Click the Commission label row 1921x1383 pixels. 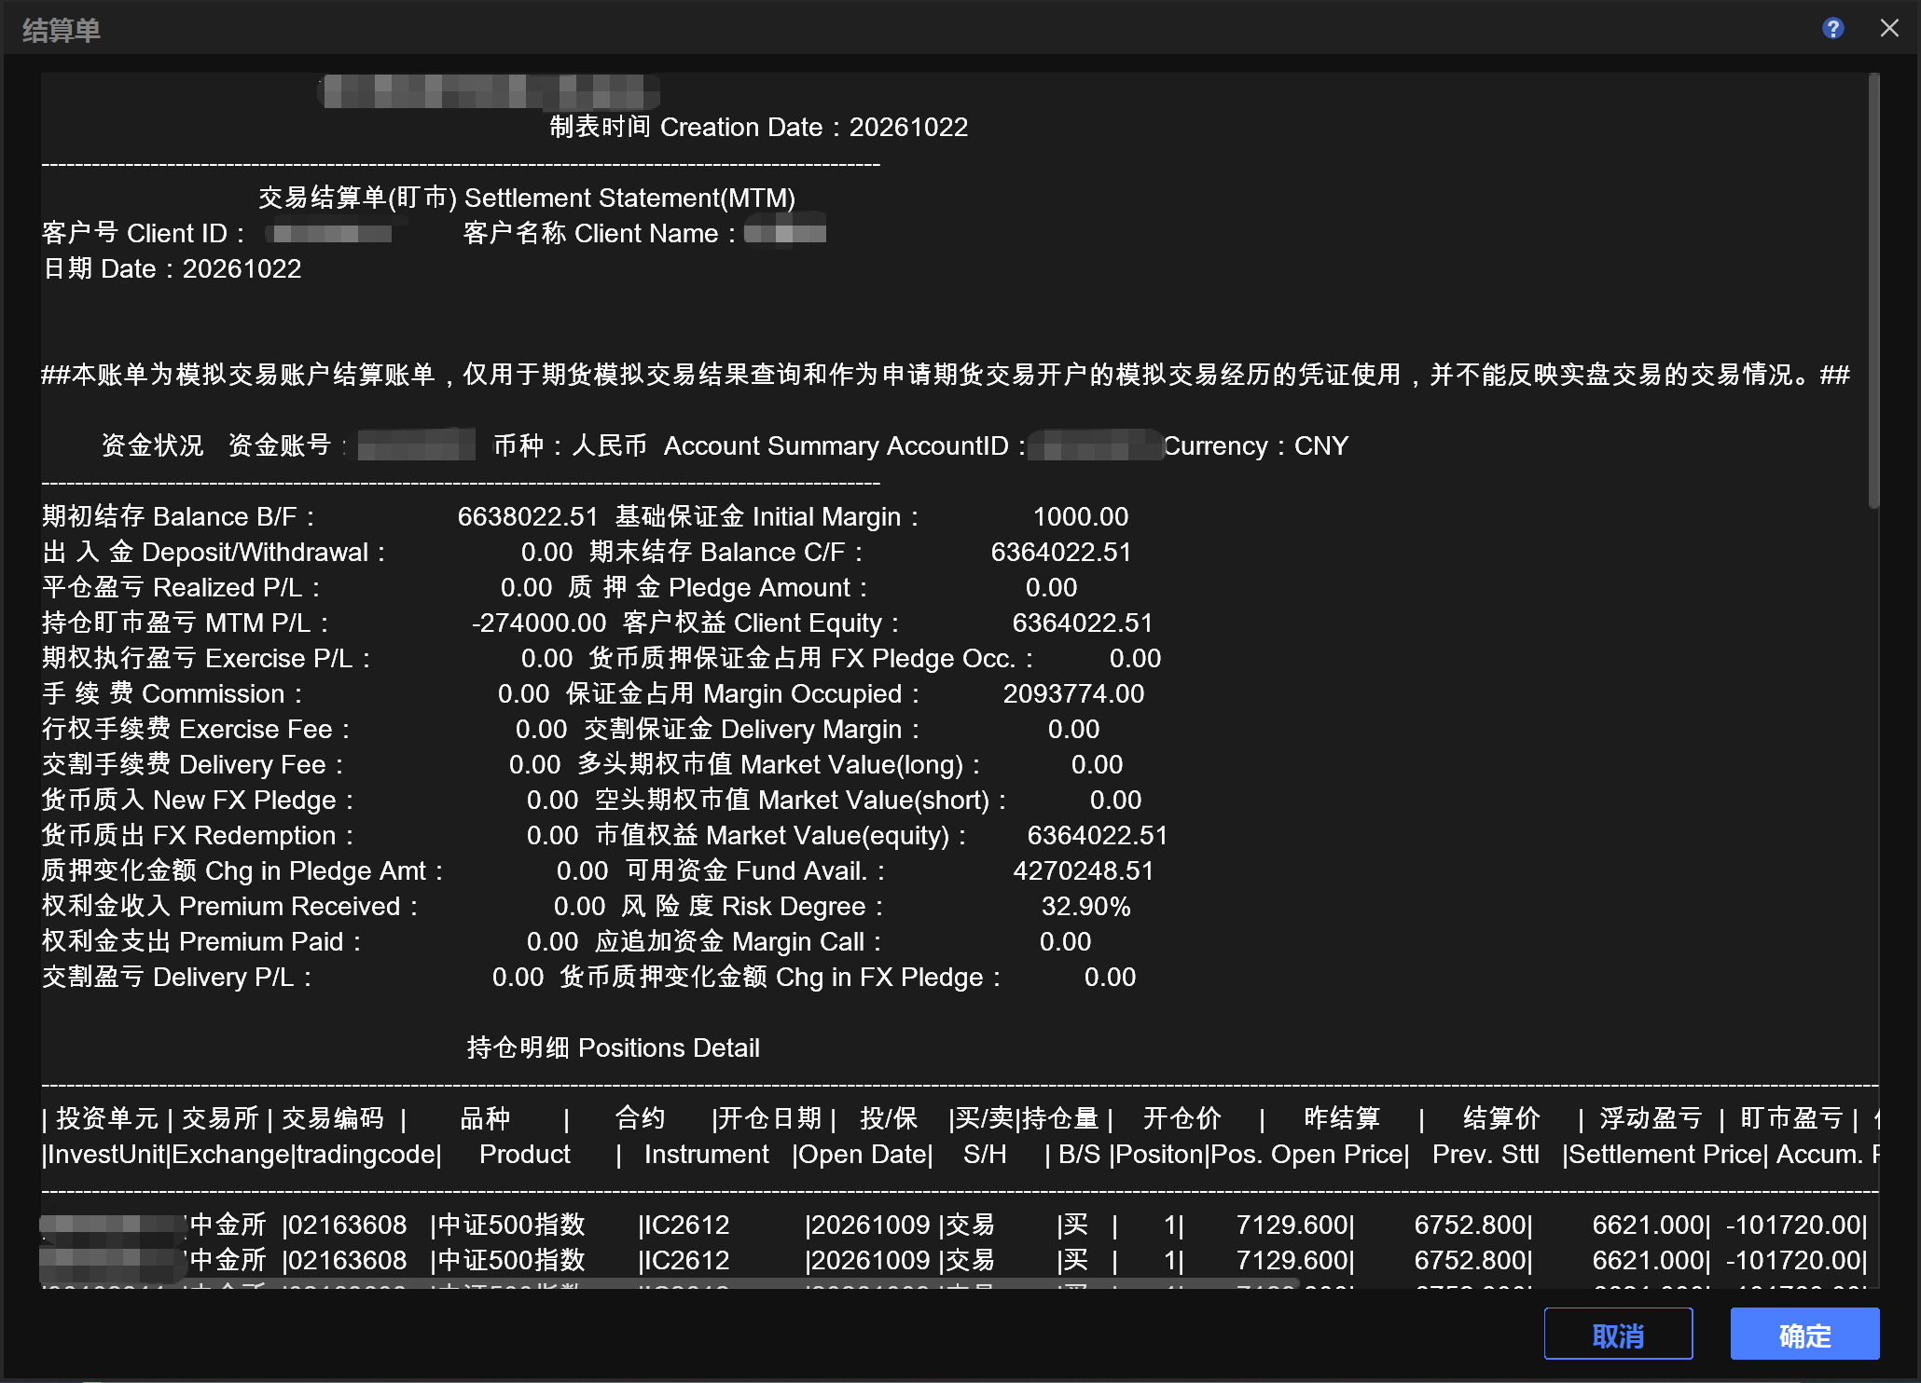pyautogui.click(x=173, y=693)
